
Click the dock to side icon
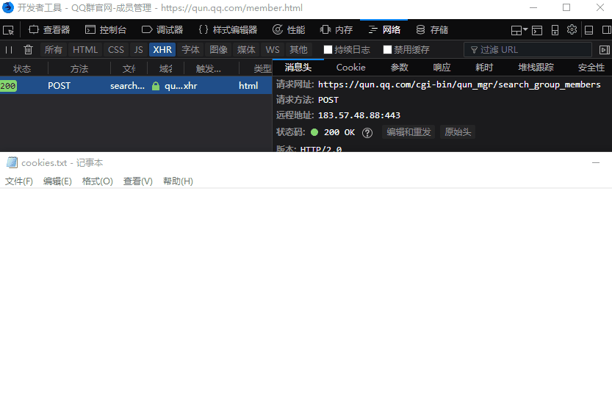607,30
